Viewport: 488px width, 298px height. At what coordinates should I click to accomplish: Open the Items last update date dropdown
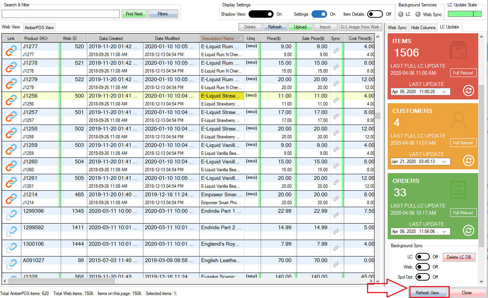(x=444, y=92)
